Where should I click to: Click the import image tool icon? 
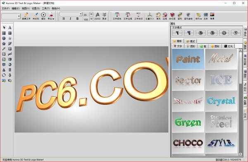[4, 80]
